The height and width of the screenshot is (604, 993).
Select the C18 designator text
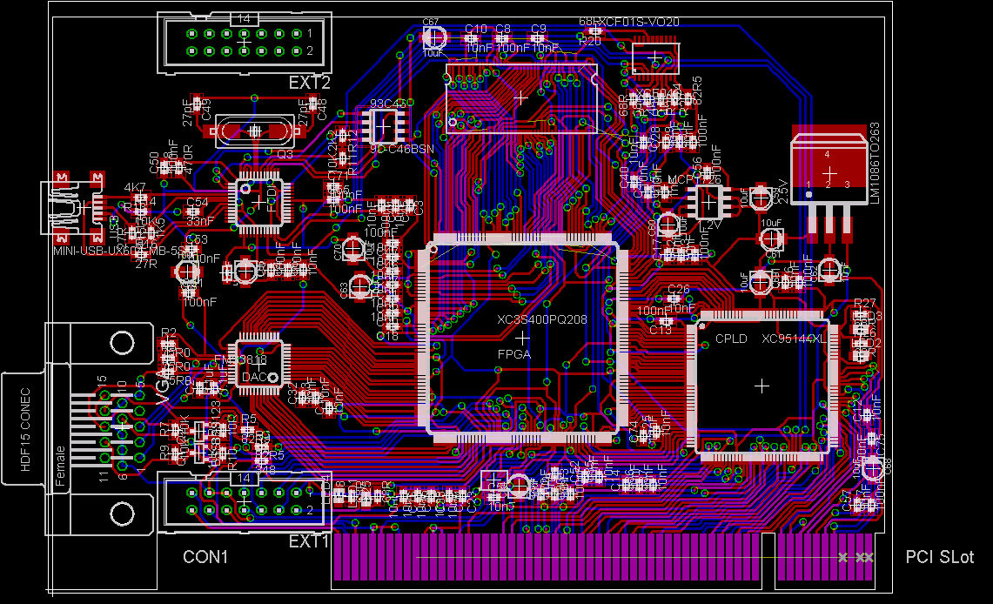tap(387, 336)
